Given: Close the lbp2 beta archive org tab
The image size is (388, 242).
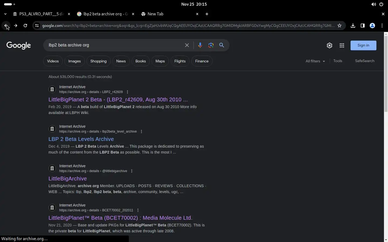Looking at the screenshot, I should (x=133, y=14).
